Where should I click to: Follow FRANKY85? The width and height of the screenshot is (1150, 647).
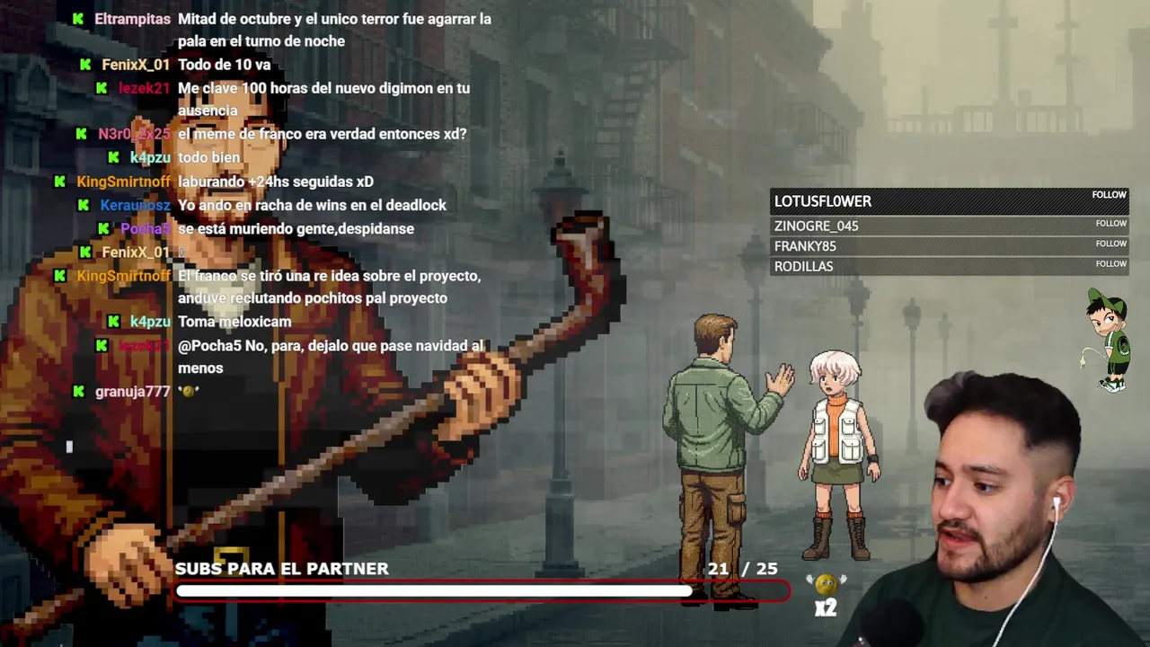pyautogui.click(x=1110, y=244)
